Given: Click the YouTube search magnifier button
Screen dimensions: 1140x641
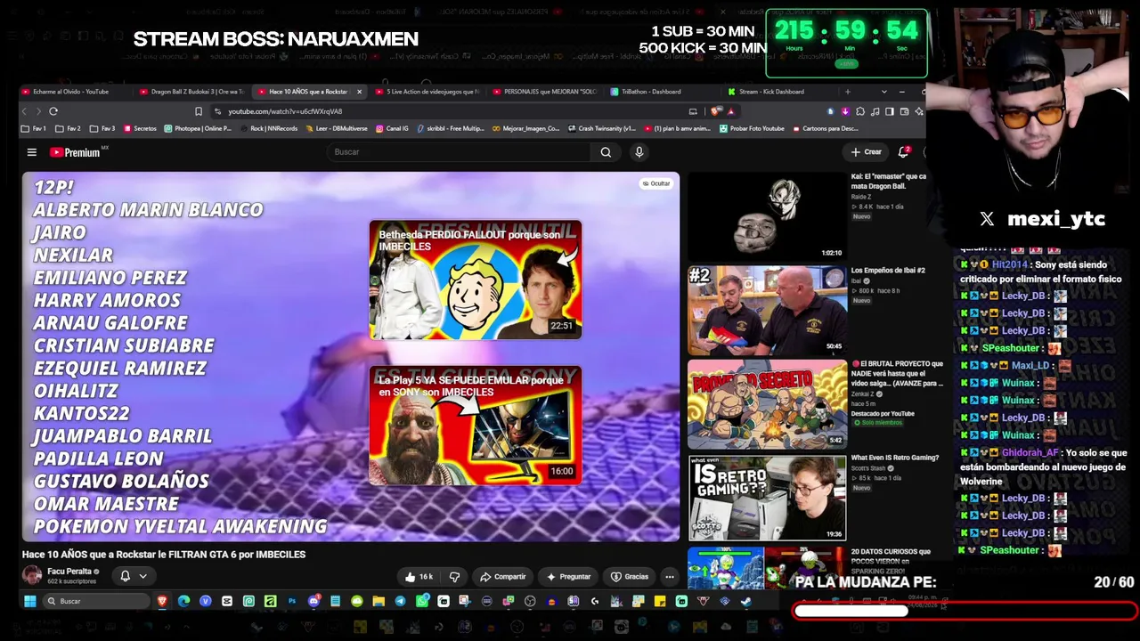Looking at the screenshot, I should point(606,152).
